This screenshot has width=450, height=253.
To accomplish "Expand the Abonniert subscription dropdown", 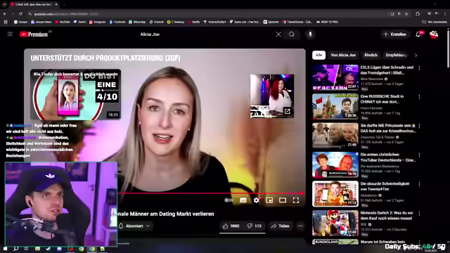I will pos(134,226).
